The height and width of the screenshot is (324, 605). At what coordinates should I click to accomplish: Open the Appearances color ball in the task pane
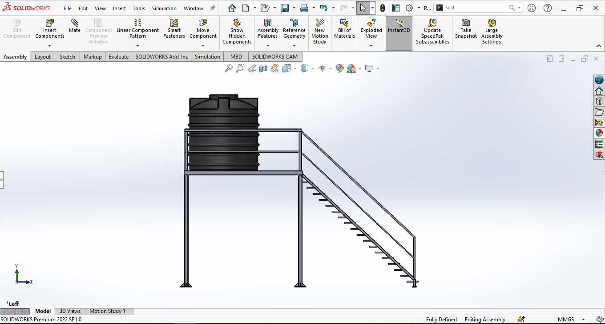point(599,133)
